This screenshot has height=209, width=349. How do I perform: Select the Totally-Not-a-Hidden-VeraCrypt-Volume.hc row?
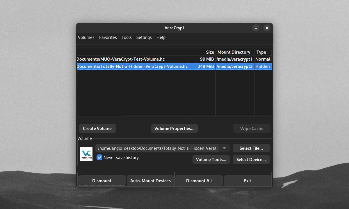point(174,66)
